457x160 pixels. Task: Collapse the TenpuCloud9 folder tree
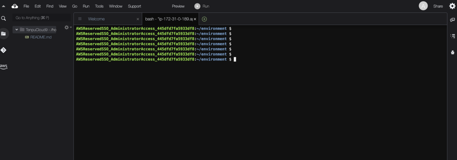pyautogui.click(x=17, y=30)
